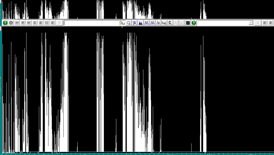The image size is (274, 155).
Task: Click the D.E toolbar button
Action: [153, 23]
